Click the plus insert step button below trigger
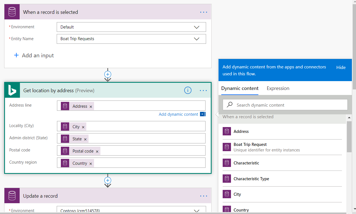The height and width of the screenshot is (214, 356). point(108,74)
